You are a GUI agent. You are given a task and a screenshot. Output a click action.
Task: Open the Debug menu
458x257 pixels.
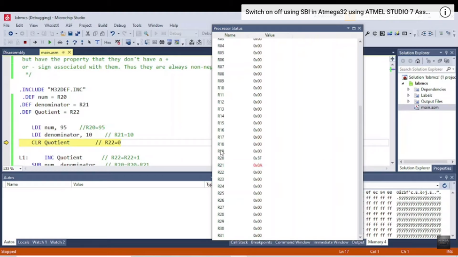(x=120, y=25)
